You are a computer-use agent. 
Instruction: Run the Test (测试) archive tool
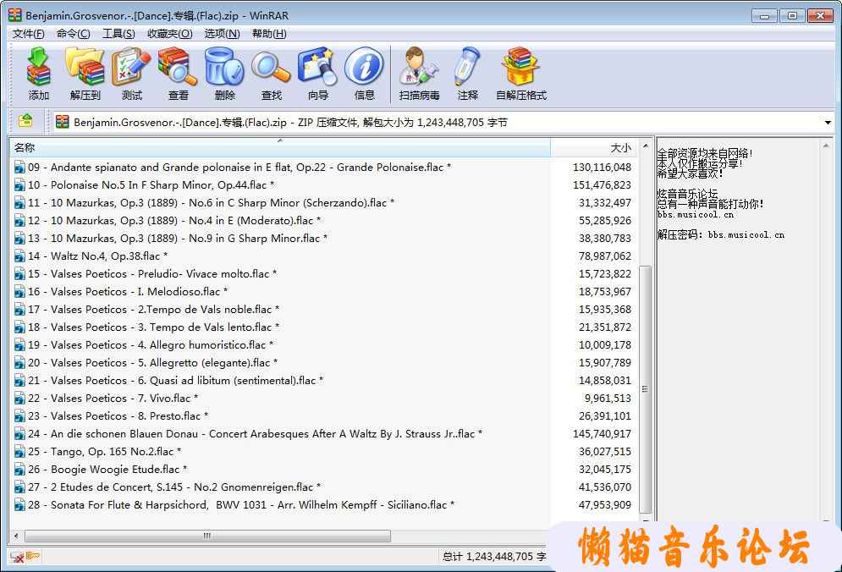click(x=132, y=73)
